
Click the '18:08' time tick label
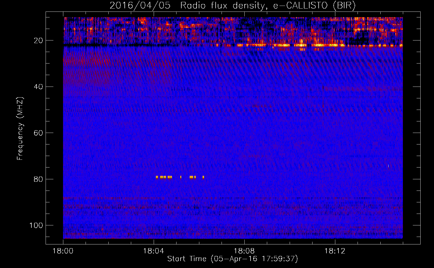coord(244,251)
